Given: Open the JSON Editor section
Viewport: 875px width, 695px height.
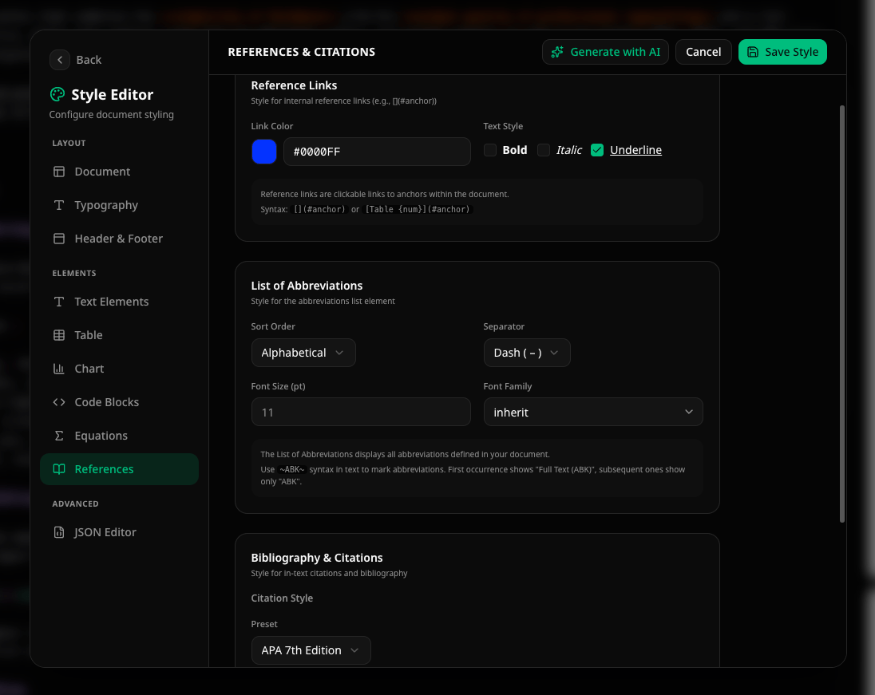Looking at the screenshot, I should tap(120, 532).
